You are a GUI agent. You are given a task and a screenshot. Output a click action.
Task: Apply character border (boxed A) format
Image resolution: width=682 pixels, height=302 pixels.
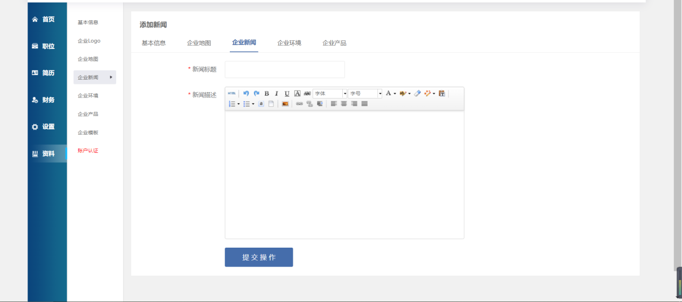[x=297, y=94]
